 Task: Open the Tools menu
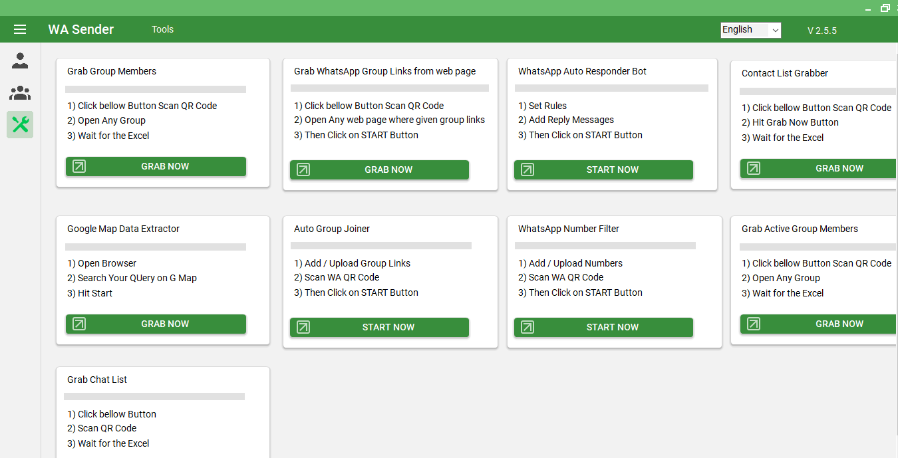click(x=162, y=29)
